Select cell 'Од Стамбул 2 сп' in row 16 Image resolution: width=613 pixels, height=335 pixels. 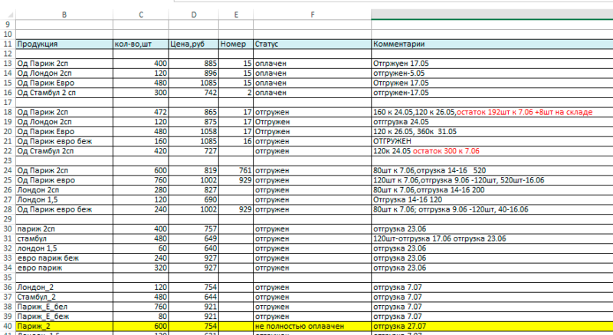pos(64,93)
